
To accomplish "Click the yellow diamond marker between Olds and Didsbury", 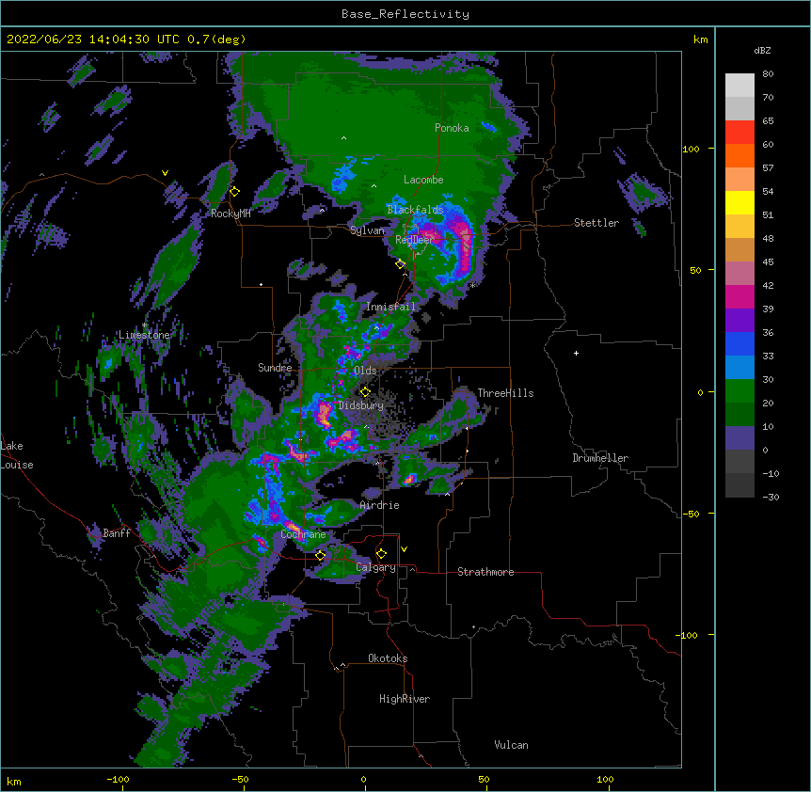I will pos(365,391).
